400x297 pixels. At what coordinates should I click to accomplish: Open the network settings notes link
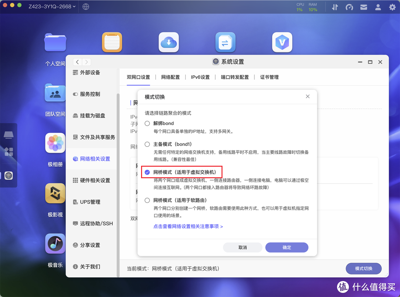click(x=188, y=226)
